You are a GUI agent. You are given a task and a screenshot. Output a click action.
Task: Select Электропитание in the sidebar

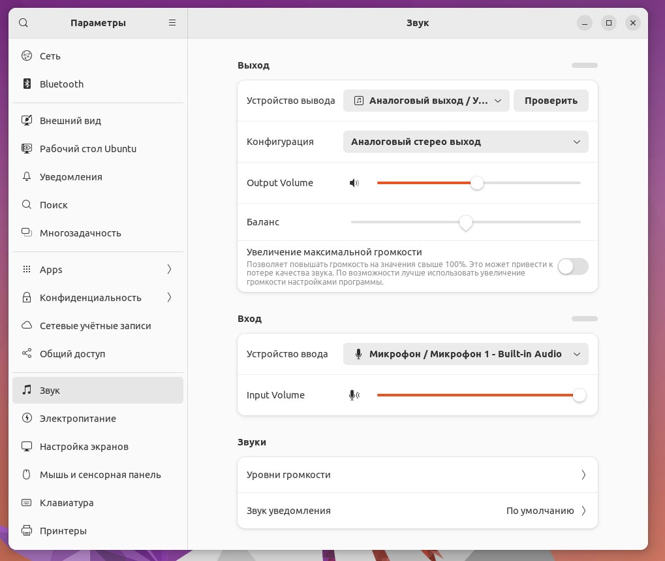98,418
